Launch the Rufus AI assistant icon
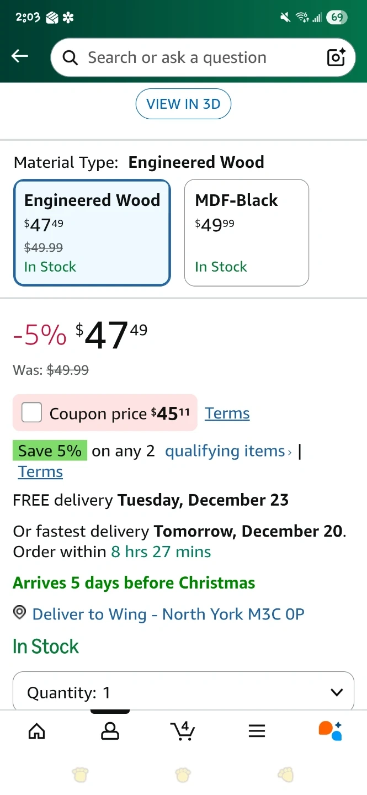The width and height of the screenshot is (367, 795). 330,731
